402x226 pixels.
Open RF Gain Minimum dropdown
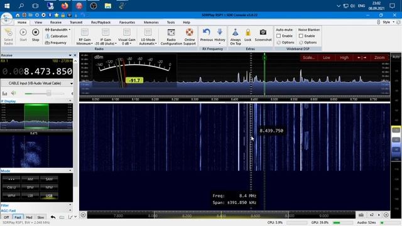pos(85,36)
